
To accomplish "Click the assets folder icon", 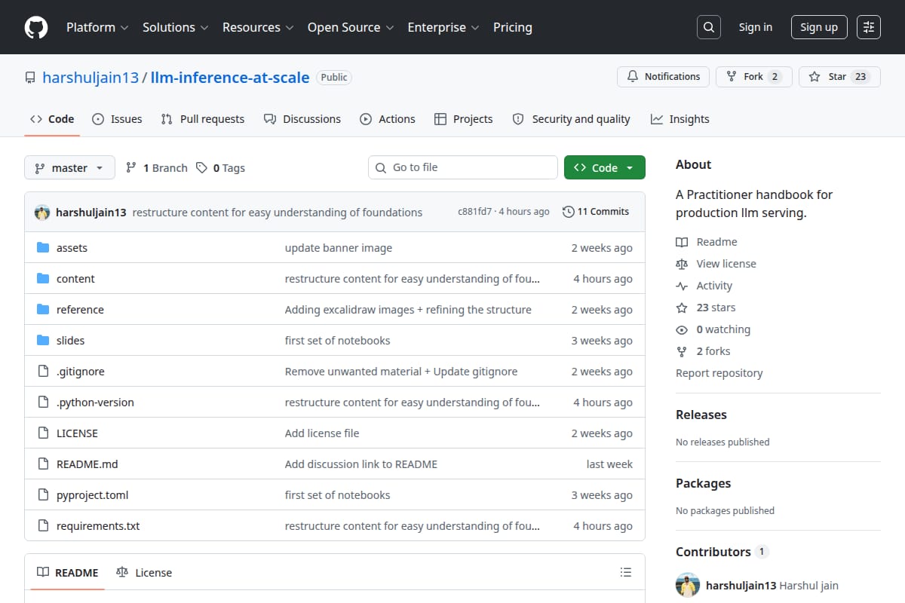I will 43,248.
